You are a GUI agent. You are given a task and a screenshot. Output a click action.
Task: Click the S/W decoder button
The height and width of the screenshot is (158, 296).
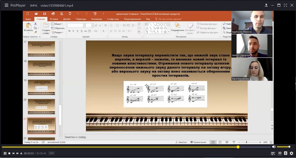pos(51,153)
